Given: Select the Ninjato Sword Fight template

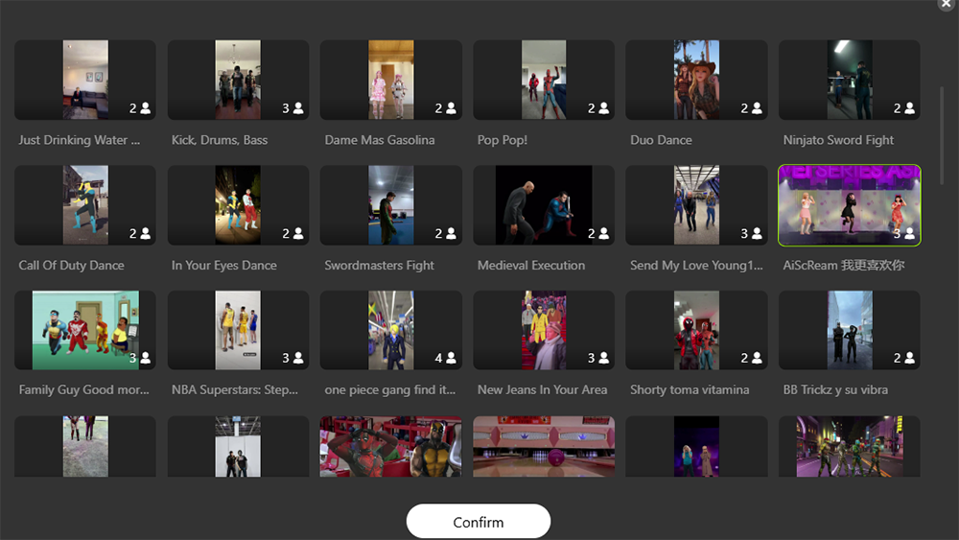Looking at the screenshot, I should 850,80.
